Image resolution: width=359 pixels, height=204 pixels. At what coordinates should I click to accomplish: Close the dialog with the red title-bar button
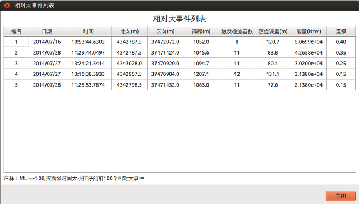pos(7,6)
